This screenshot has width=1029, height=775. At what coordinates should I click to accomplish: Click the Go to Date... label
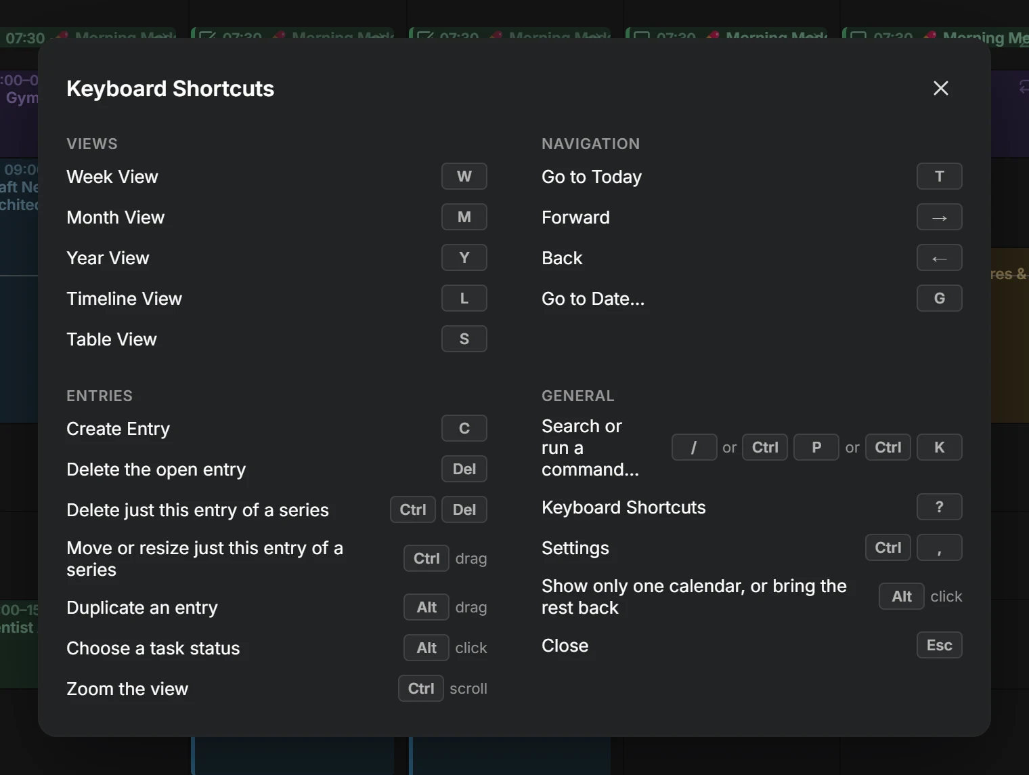click(x=593, y=299)
